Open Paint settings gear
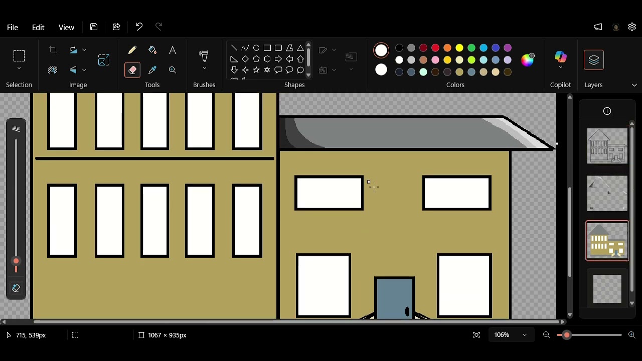This screenshot has width=642, height=361. pyautogui.click(x=632, y=27)
